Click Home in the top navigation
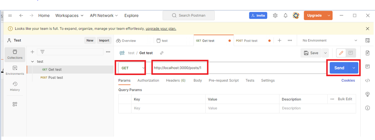The height and width of the screenshot is (140, 375). pos(44,16)
